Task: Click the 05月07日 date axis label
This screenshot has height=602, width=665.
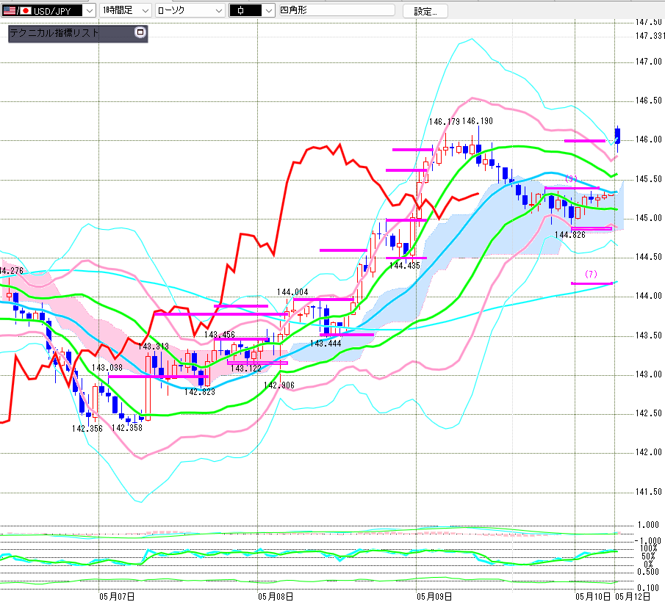Action: pos(118,596)
